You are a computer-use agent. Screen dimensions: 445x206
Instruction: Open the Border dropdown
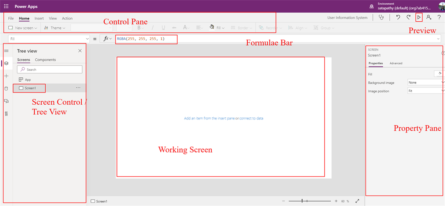point(242,28)
